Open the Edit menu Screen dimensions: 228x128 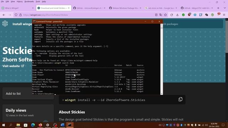pyautogui.click(x=7, y=1)
